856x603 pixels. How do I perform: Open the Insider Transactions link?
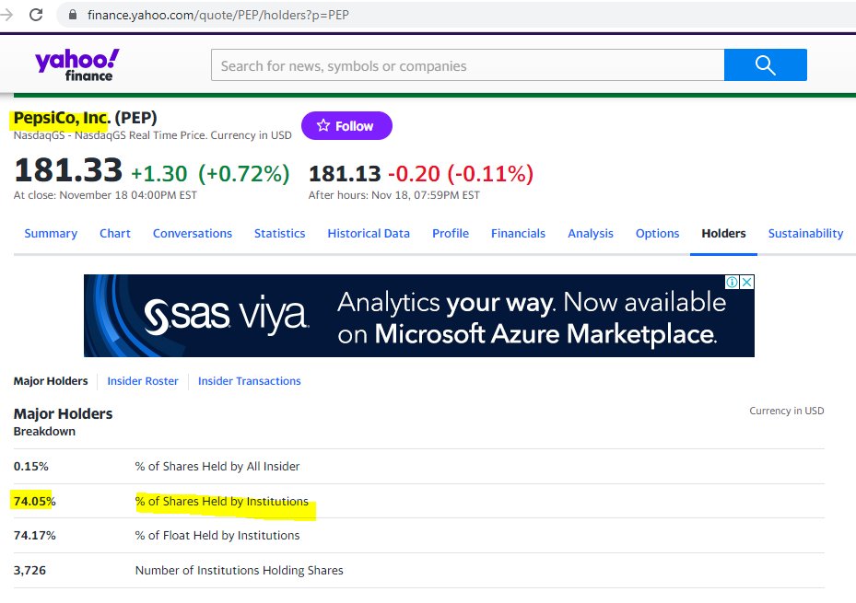click(x=249, y=381)
